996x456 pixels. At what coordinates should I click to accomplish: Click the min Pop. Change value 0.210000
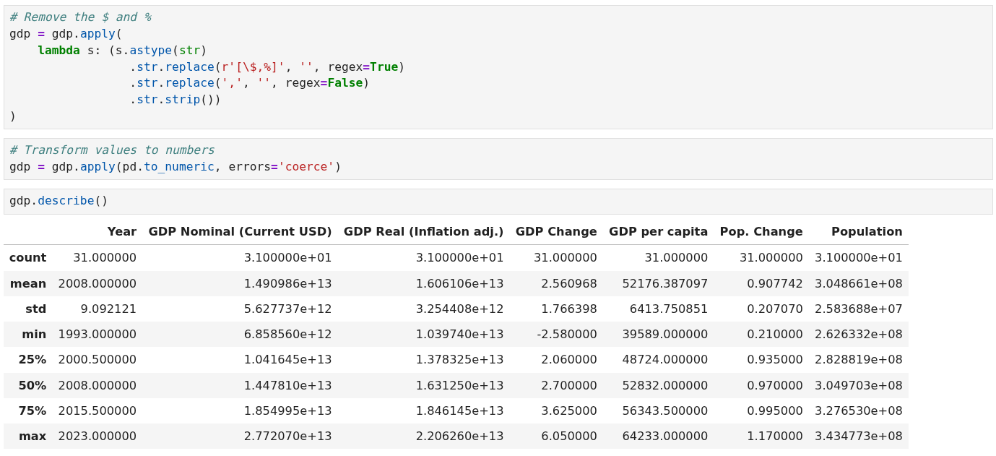pyautogui.click(x=775, y=334)
